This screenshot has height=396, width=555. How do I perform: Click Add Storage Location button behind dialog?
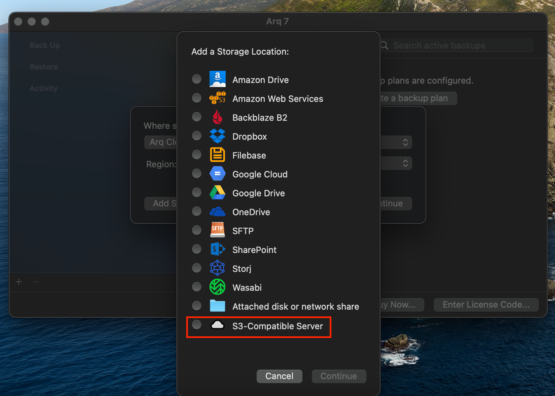[160, 203]
